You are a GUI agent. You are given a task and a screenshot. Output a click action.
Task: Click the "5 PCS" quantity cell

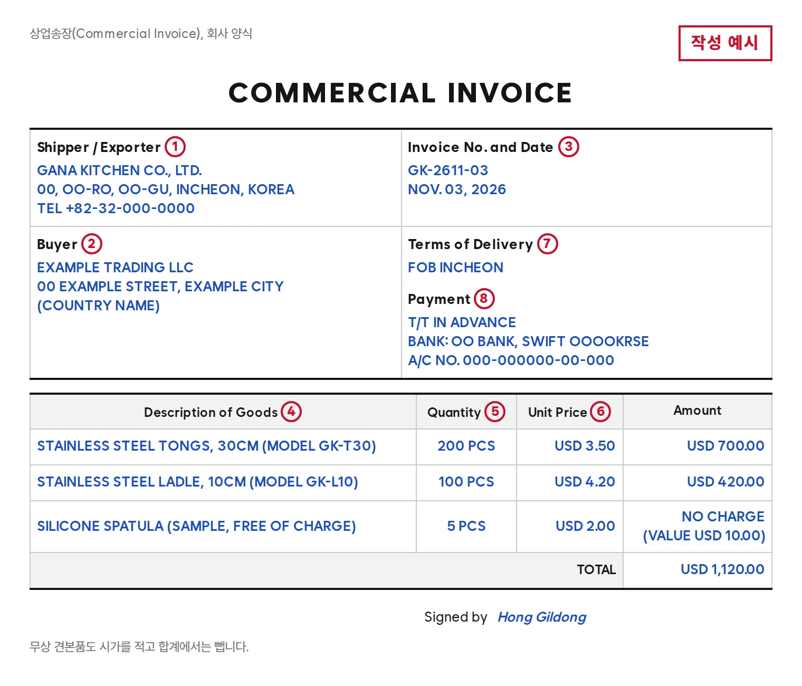click(x=466, y=526)
